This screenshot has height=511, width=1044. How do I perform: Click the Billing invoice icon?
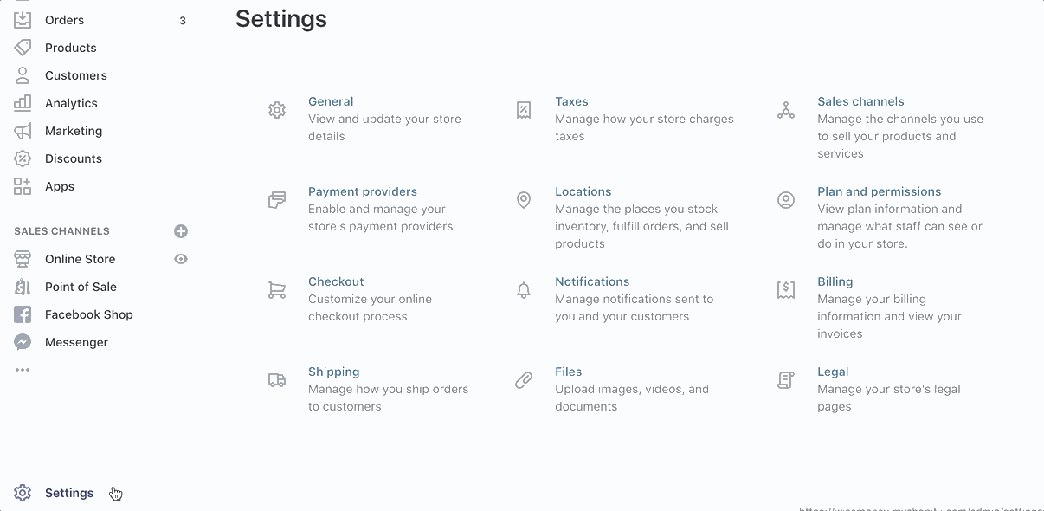pos(786,290)
